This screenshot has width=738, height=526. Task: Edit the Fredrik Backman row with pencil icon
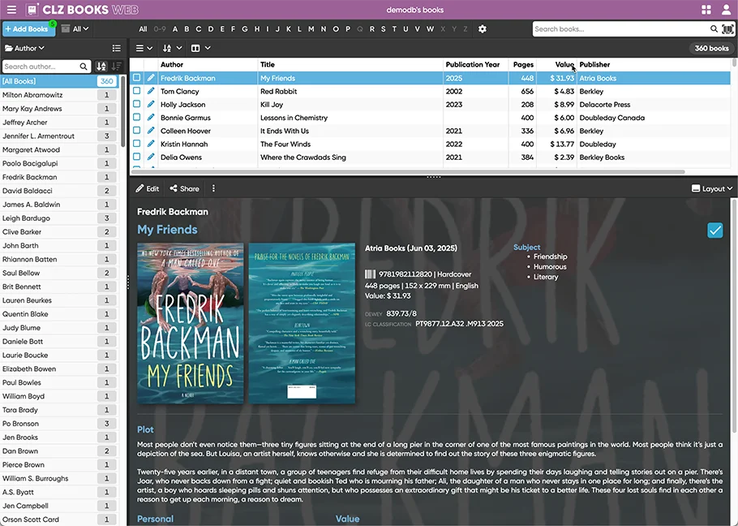151,78
